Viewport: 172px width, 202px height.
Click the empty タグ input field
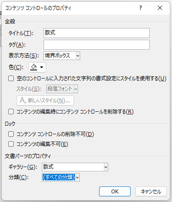(x=97, y=45)
